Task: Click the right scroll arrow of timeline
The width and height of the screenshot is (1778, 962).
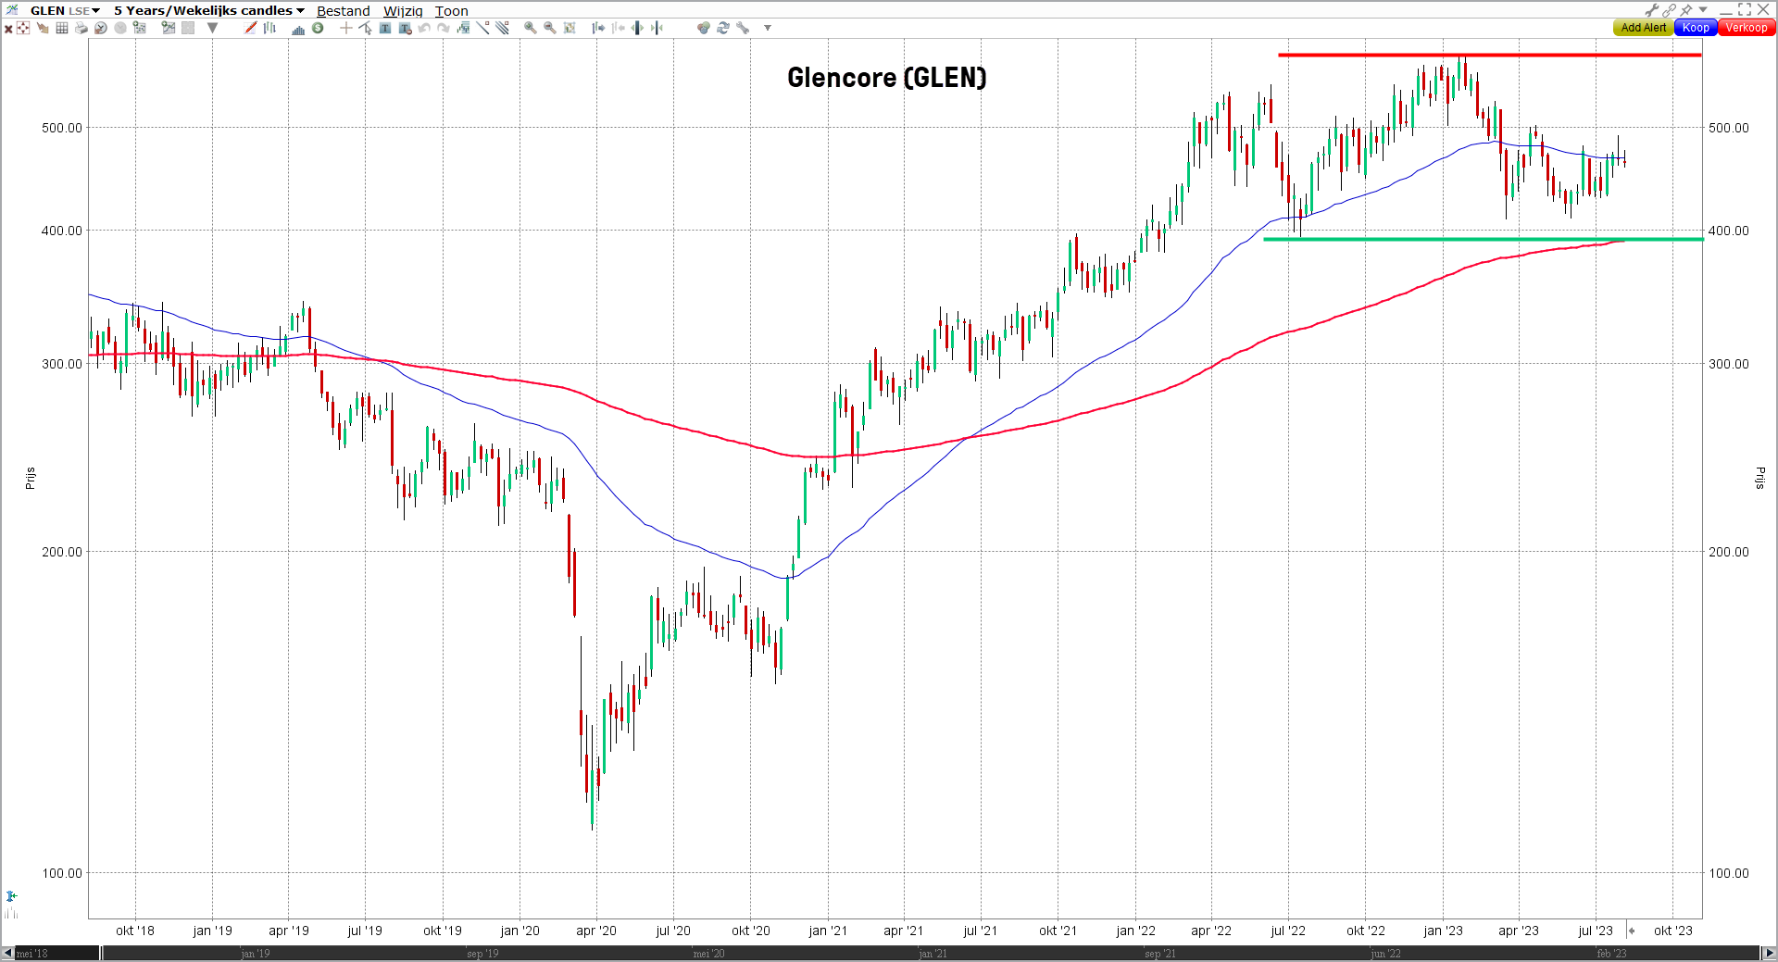Action: pyautogui.click(x=1770, y=953)
